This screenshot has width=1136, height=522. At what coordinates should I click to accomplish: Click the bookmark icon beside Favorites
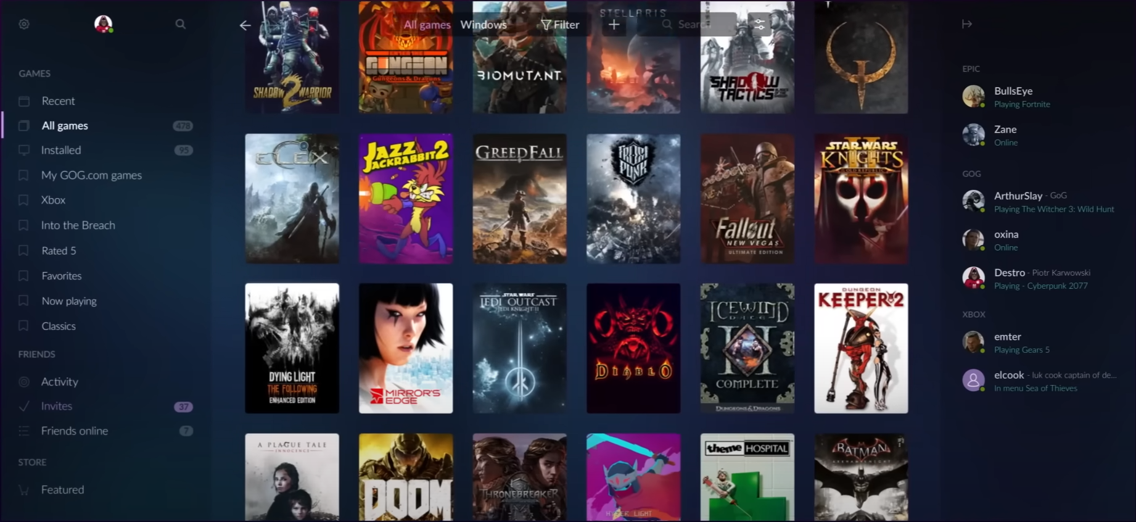coord(23,276)
